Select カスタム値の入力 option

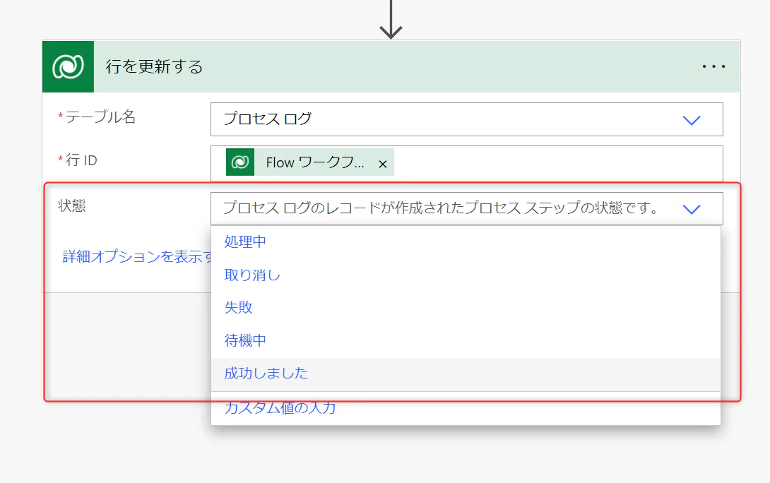pyautogui.click(x=466, y=408)
